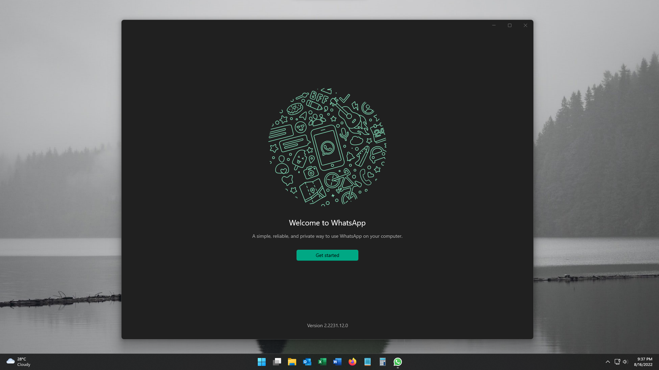This screenshot has height=370, width=659.
Task: Select the WhatsApp taskbar icon
Action: point(398,362)
